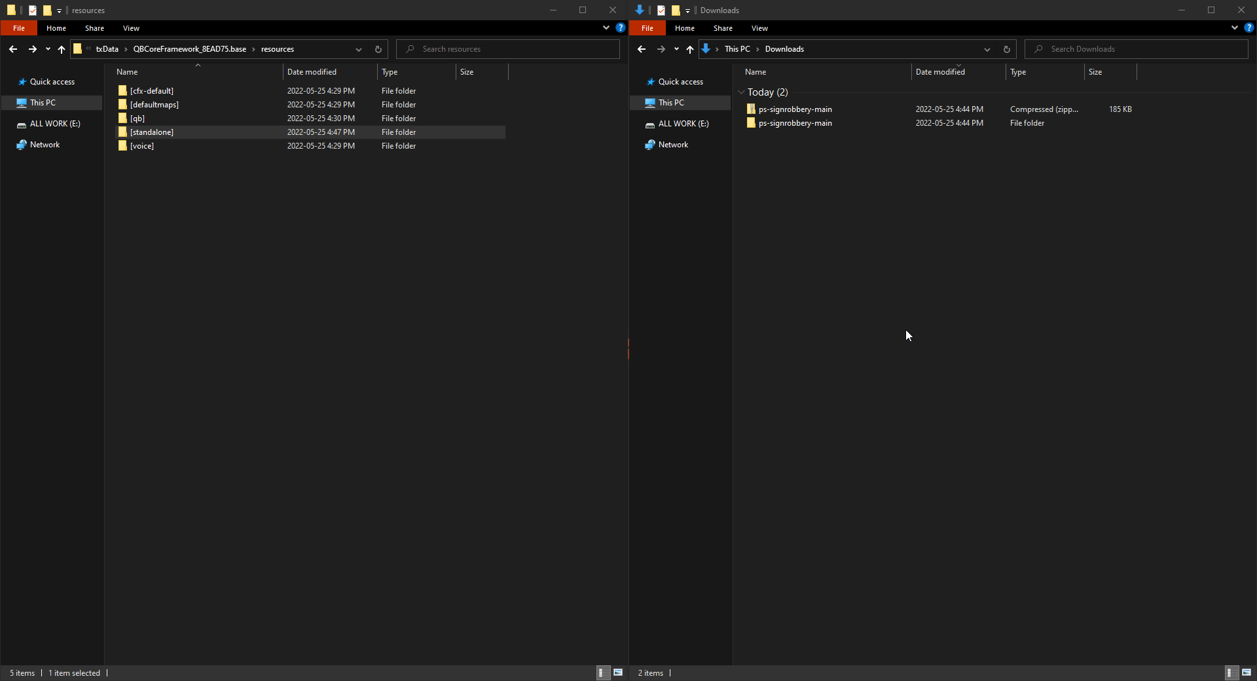Click Properties quick access icon in Downloads window
1257x681 pixels.
point(661,10)
